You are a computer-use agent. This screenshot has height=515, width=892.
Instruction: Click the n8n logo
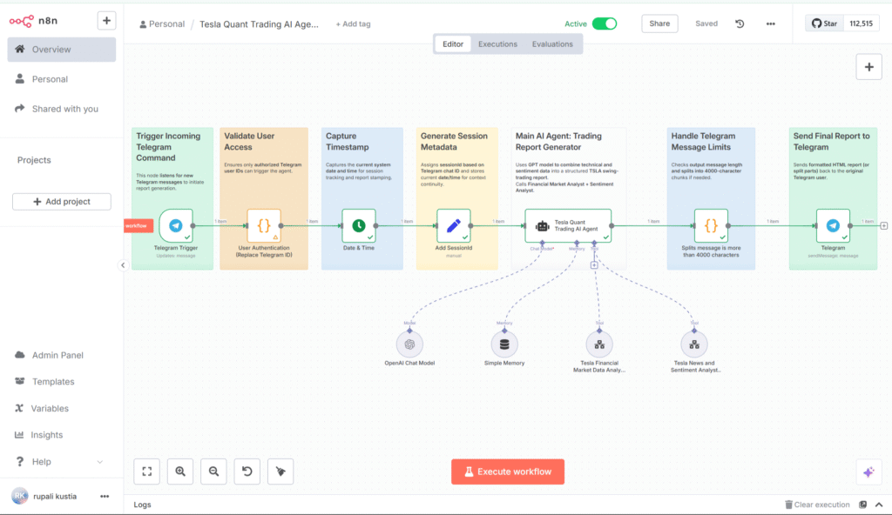[x=34, y=21]
